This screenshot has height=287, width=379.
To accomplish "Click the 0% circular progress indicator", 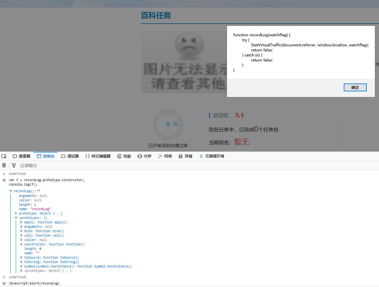I will click(x=168, y=124).
